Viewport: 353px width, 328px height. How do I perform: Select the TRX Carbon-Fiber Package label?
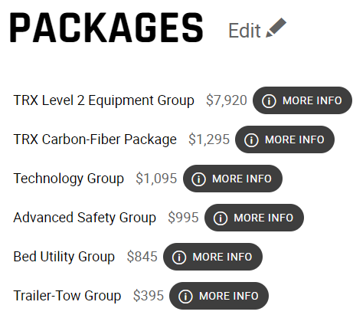95,139
